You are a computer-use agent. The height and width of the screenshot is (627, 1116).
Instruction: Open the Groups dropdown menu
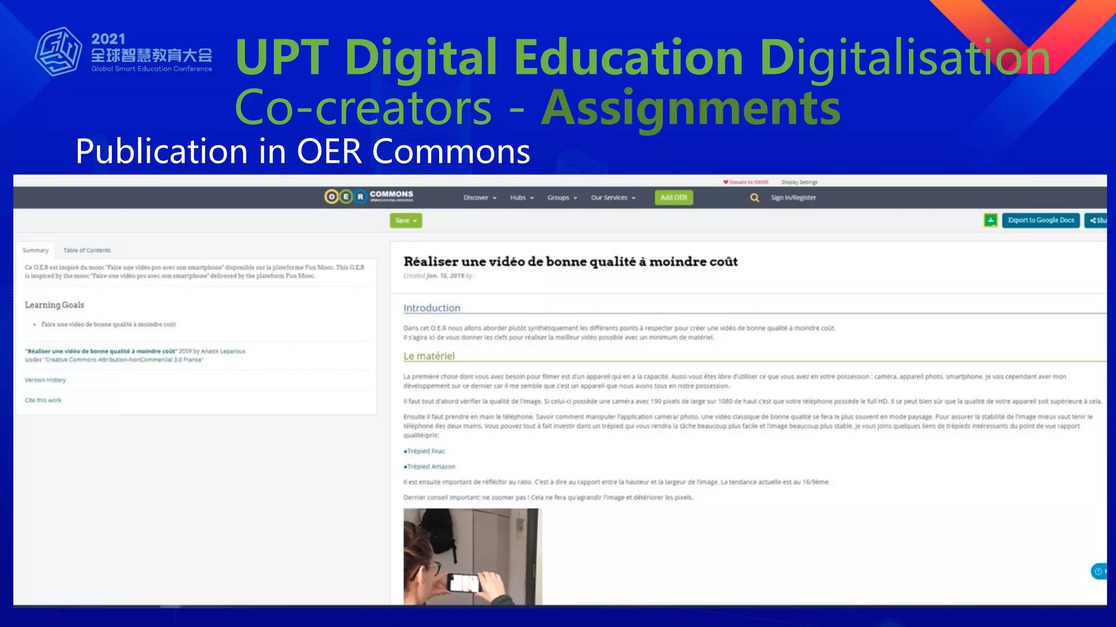point(562,198)
